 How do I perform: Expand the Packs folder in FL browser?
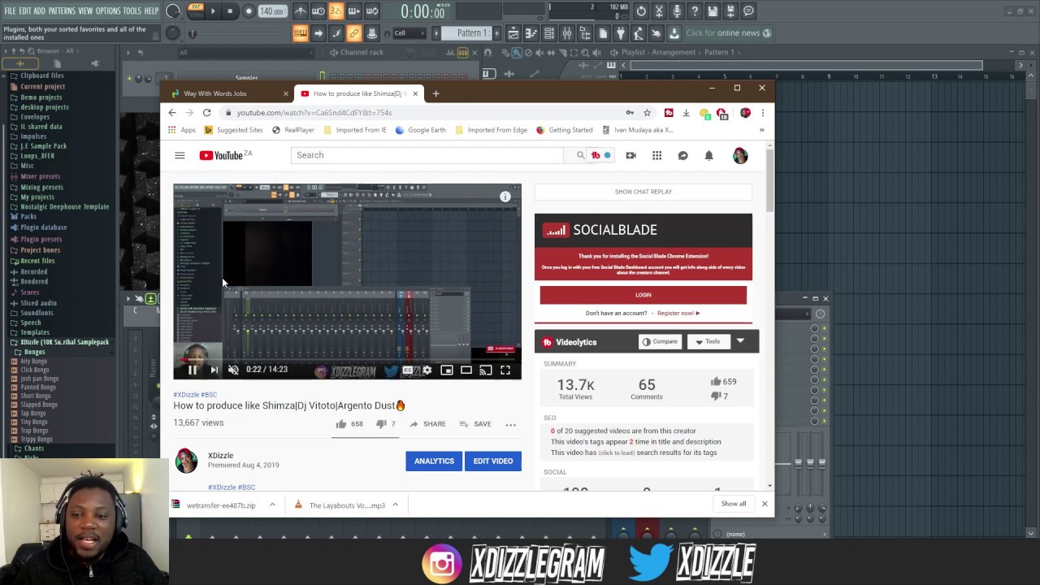pyautogui.click(x=28, y=217)
